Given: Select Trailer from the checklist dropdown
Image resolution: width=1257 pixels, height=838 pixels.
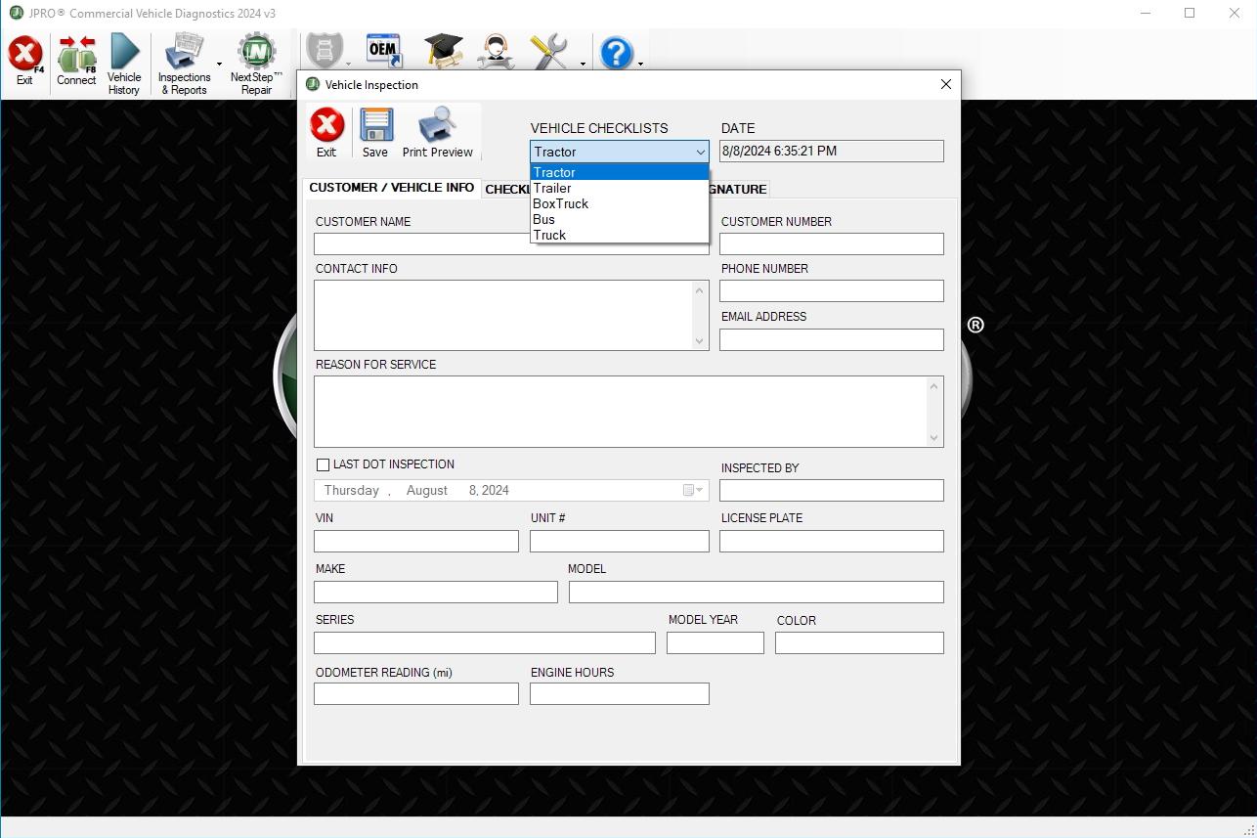Looking at the screenshot, I should (552, 188).
